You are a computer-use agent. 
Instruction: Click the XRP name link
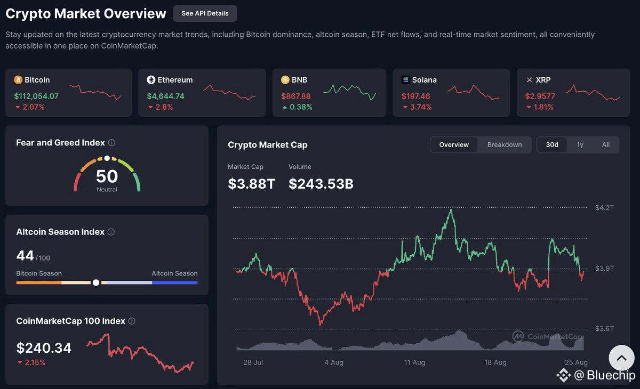tap(543, 80)
